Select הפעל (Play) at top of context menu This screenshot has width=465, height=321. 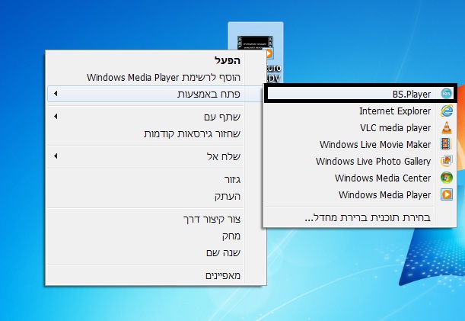pyautogui.click(x=225, y=60)
